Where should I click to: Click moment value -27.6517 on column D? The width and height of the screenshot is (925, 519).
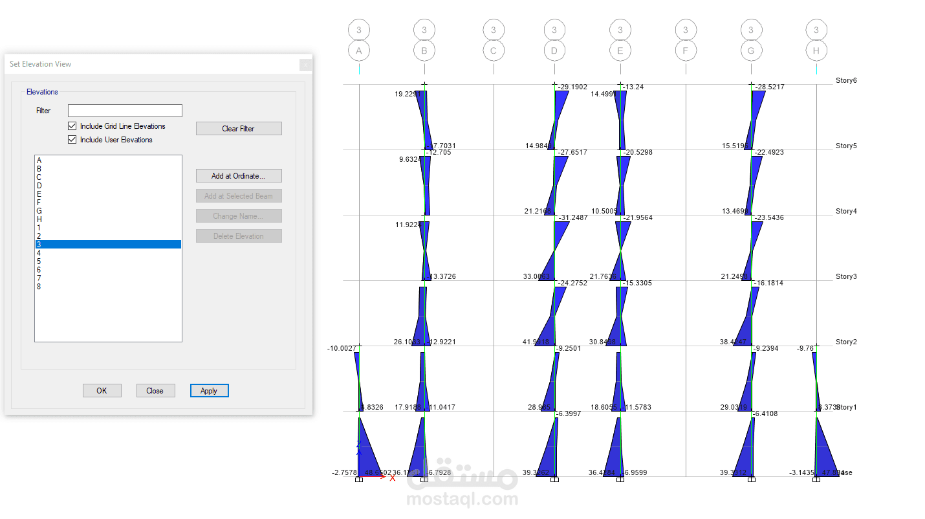pos(572,152)
